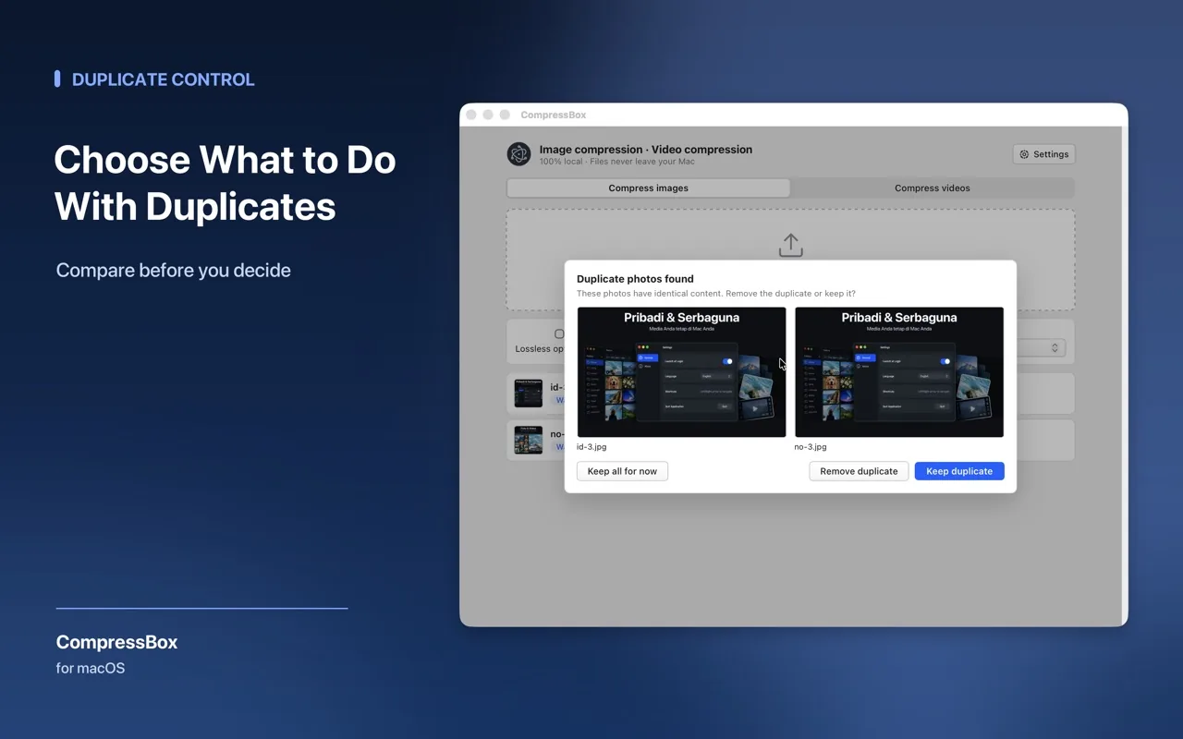Viewport: 1183px width, 739px height.
Task: Click the upload arrow icon in drop zone
Action: 790,245
